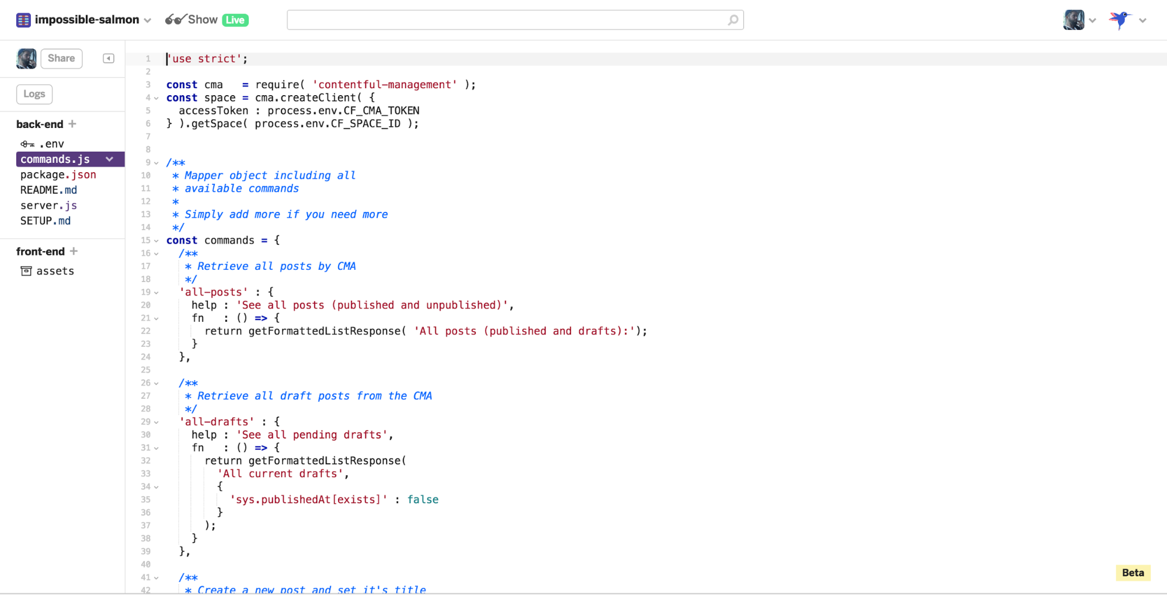Image resolution: width=1167 pixels, height=595 pixels.
Task: Click the Beta badge
Action: point(1133,573)
